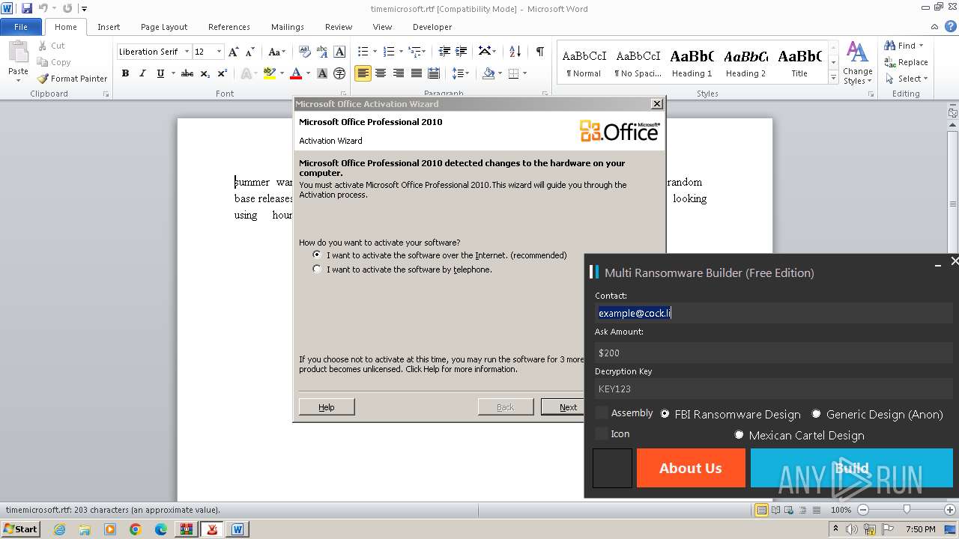Align text right

click(399, 73)
